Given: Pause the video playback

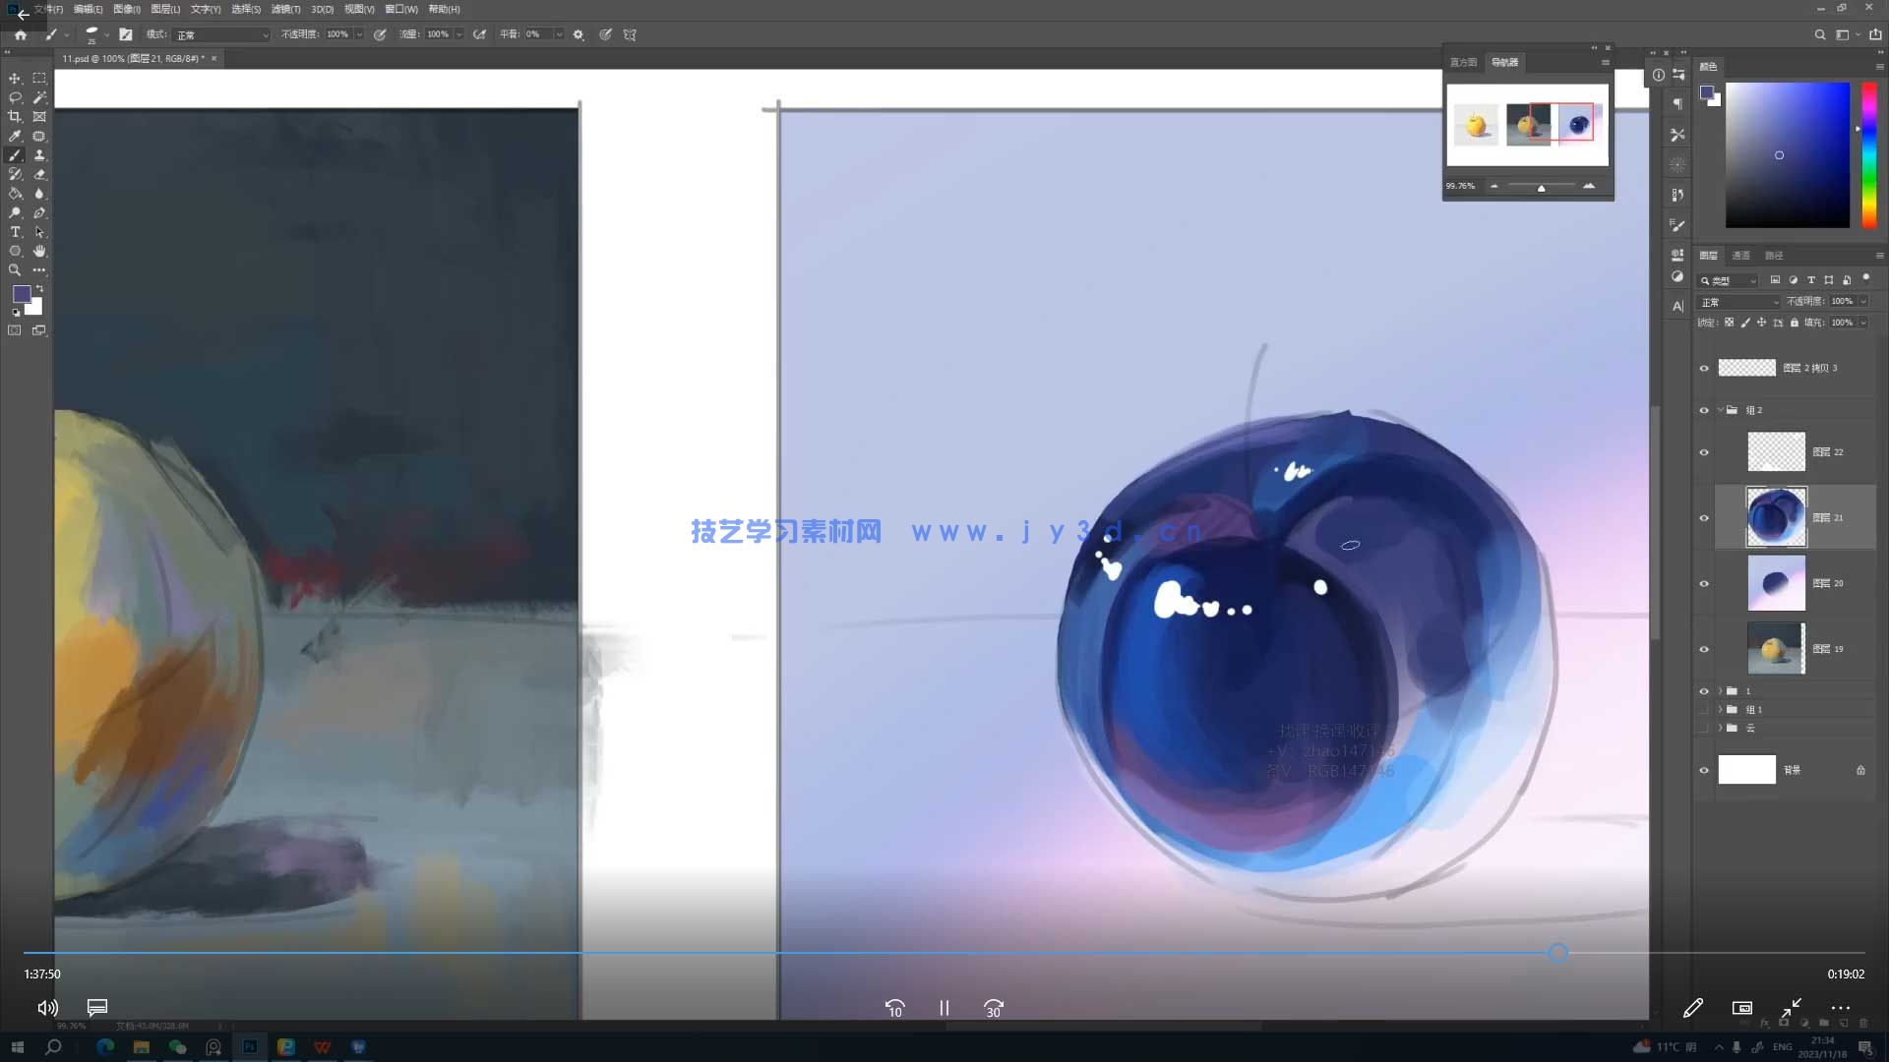Looking at the screenshot, I should coord(944,1008).
